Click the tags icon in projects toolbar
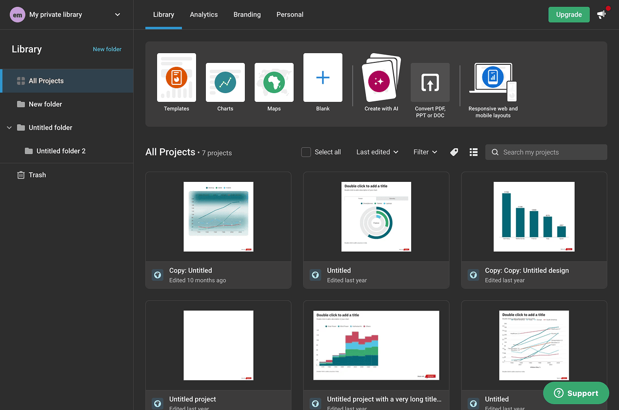The width and height of the screenshot is (619, 410). pos(454,152)
